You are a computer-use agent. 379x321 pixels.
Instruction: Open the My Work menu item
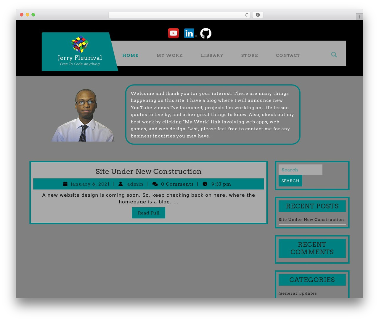pyautogui.click(x=170, y=55)
